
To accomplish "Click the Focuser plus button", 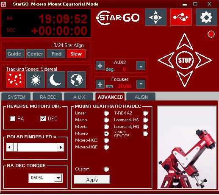I will [x=100, y=84].
